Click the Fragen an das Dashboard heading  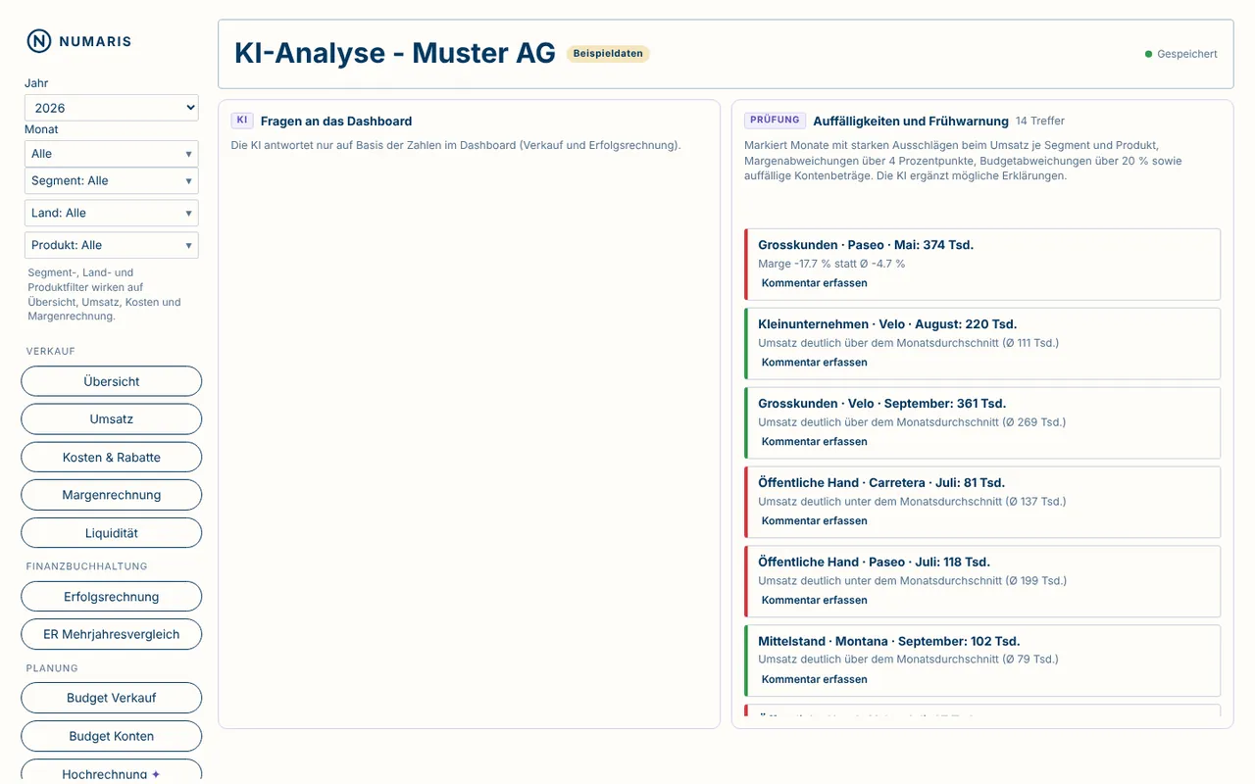(x=336, y=122)
